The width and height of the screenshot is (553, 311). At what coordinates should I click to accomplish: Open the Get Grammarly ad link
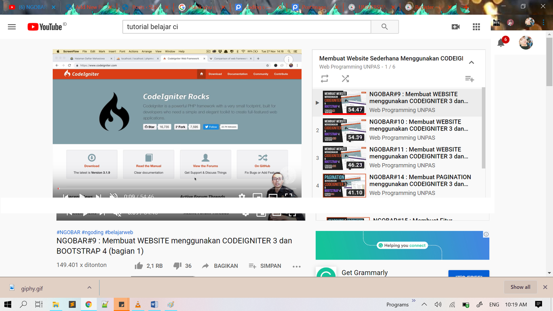point(365,273)
